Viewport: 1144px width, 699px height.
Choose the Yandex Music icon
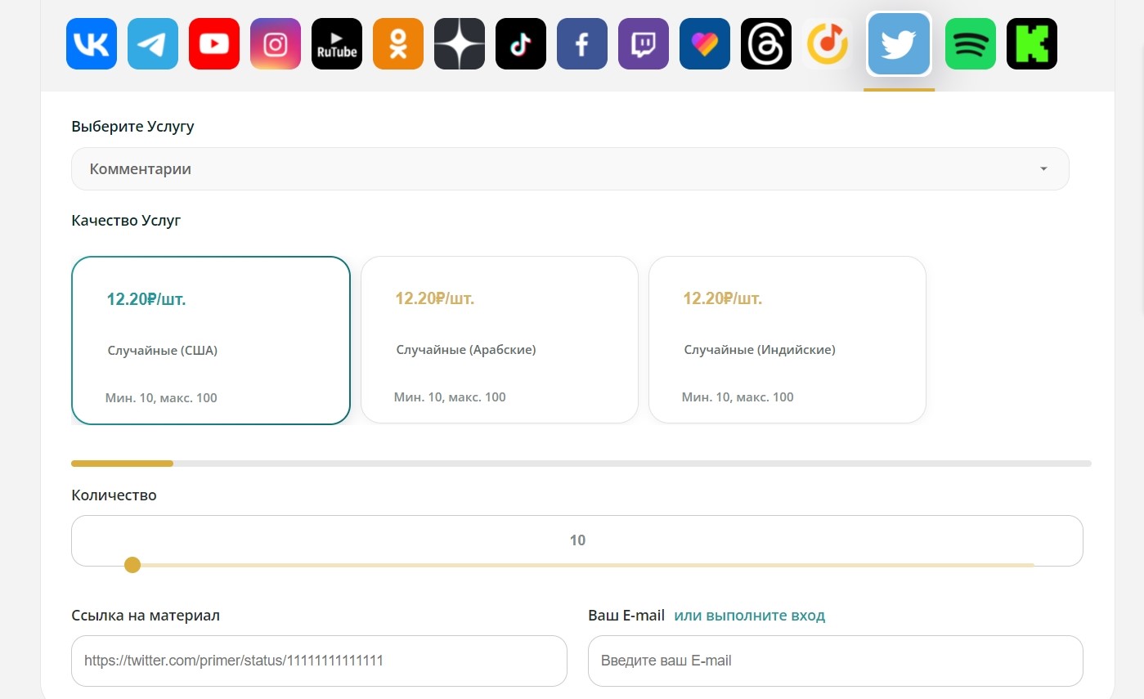pos(828,44)
